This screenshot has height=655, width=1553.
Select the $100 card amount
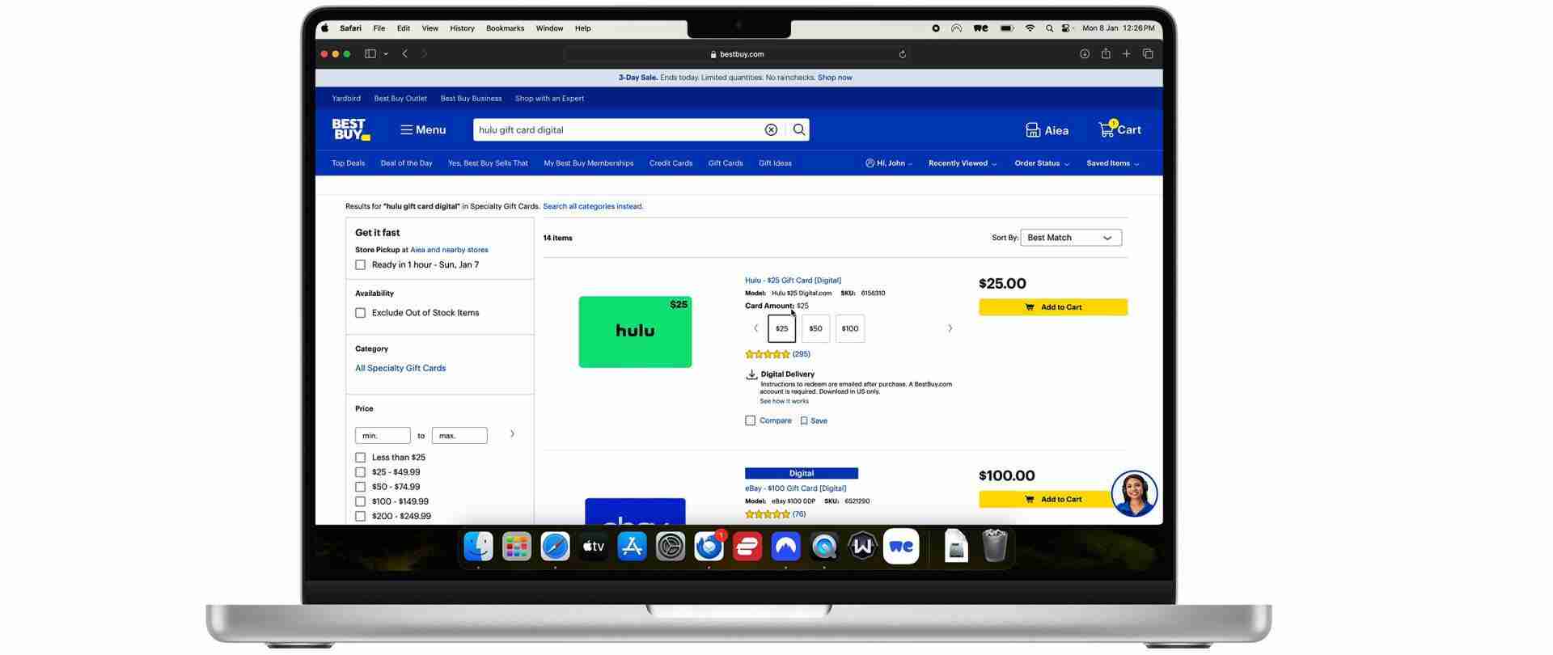coord(849,328)
